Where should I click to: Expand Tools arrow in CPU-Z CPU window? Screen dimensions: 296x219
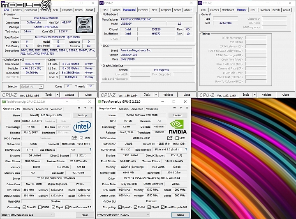click(58, 95)
